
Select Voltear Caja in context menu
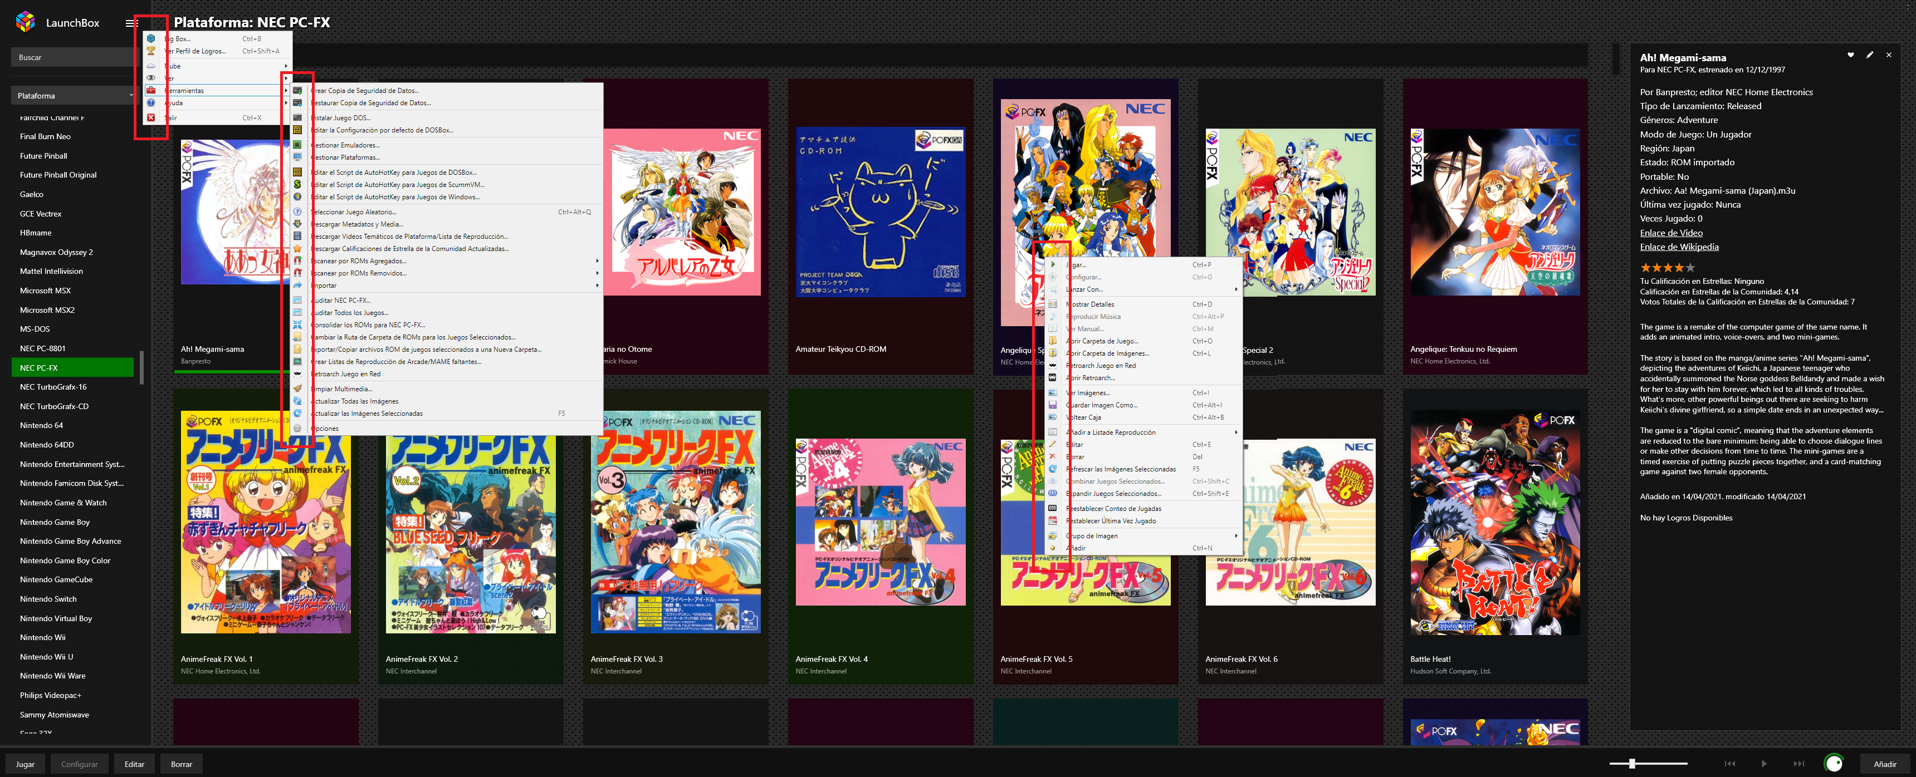pyautogui.click(x=1144, y=417)
